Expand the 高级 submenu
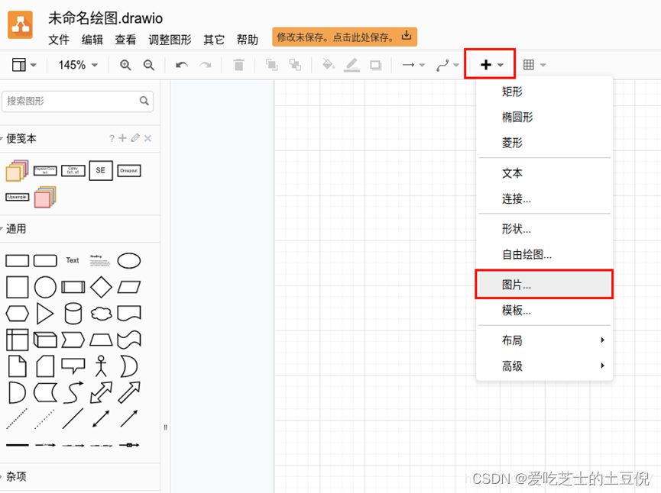The height and width of the screenshot is (493, 661). point(544,366)
